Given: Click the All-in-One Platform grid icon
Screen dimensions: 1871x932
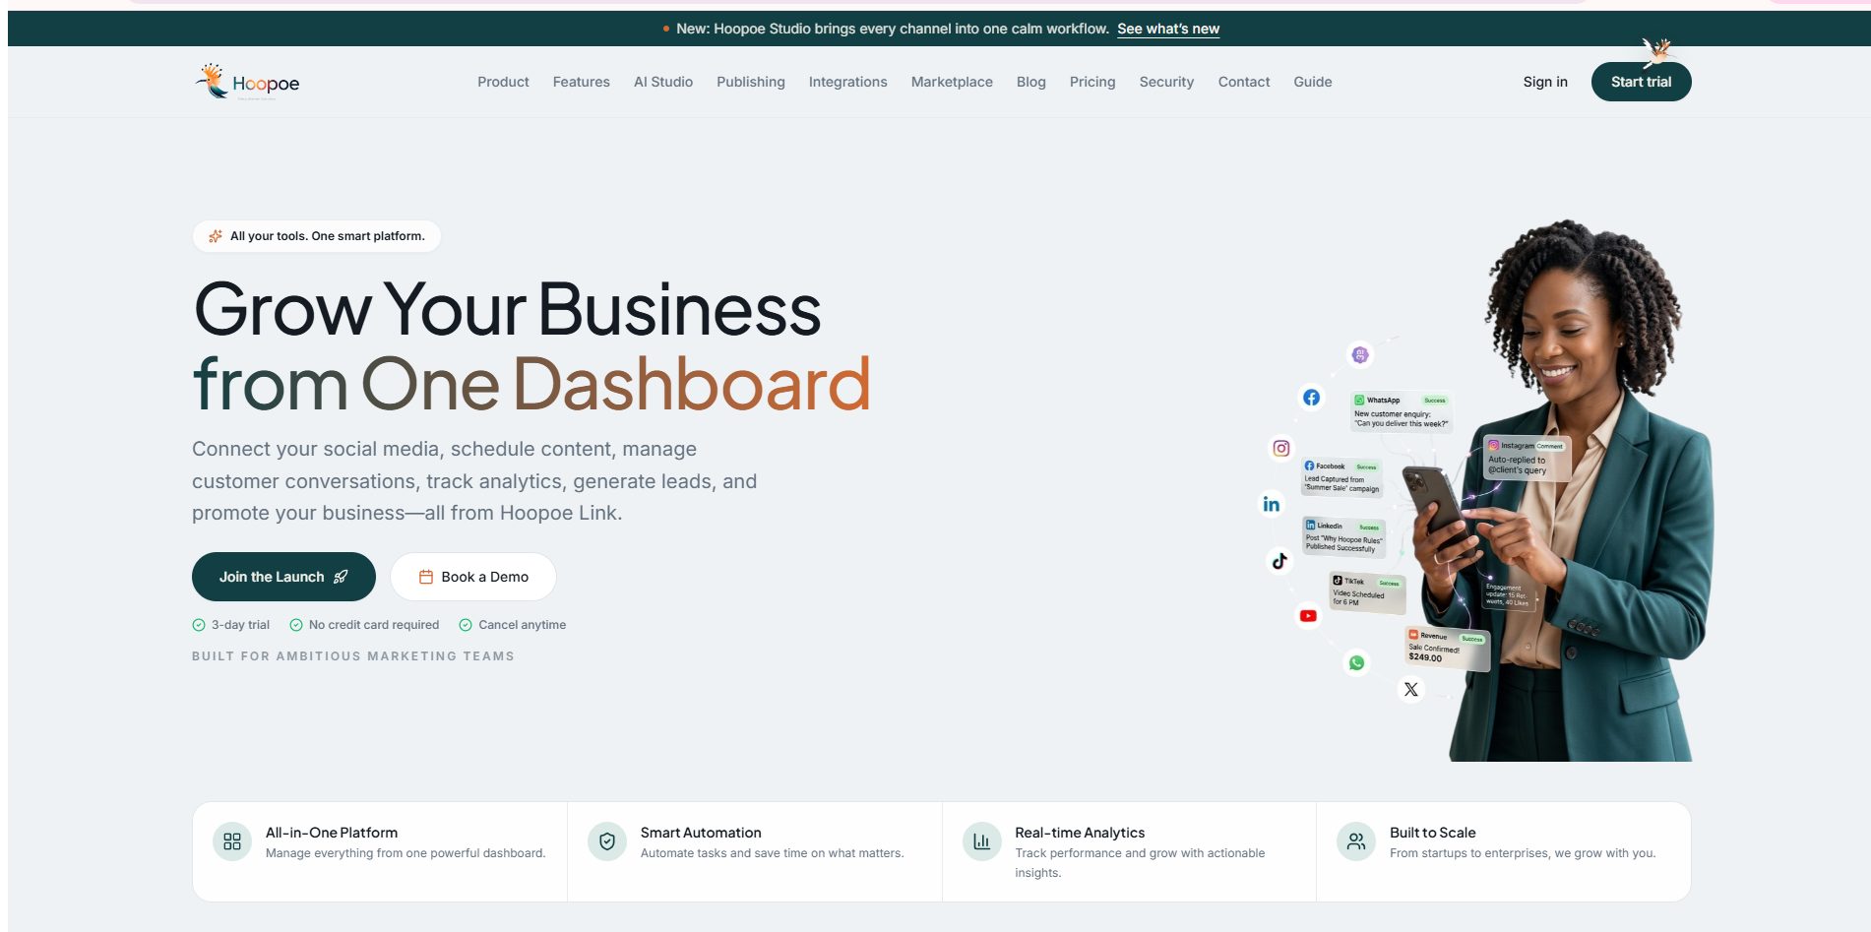Looking at the screenshot, I should pyautogui.click(x=232, y=841).
